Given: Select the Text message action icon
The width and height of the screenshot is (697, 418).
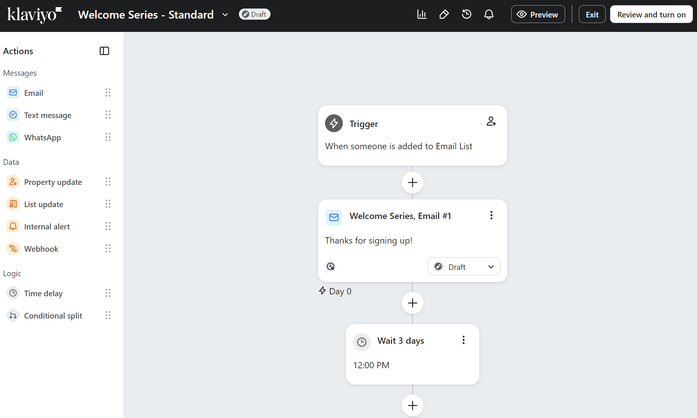Looking at the screenshot, I should pyautogui.click(x=13, y=115).
